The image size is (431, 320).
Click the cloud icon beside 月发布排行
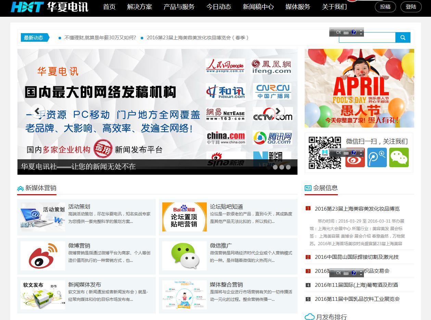[x=309, y=317]
